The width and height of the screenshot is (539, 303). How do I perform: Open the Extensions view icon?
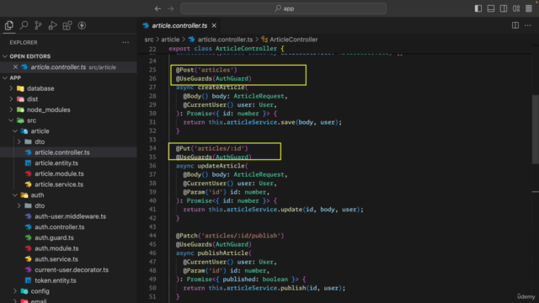tap(67, 25)
